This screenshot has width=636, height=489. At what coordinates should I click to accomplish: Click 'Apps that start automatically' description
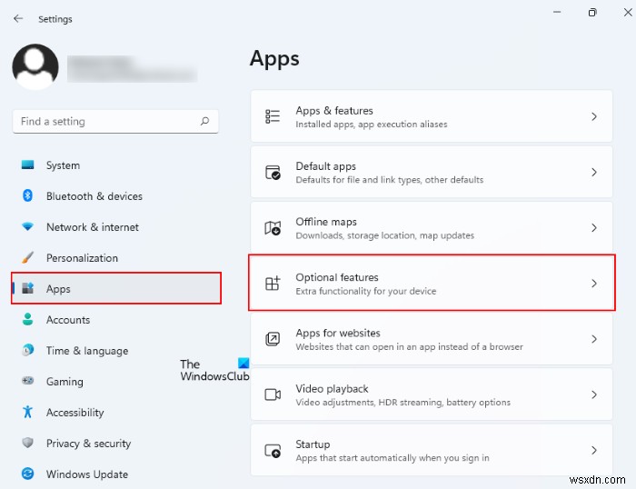(393, 458)
